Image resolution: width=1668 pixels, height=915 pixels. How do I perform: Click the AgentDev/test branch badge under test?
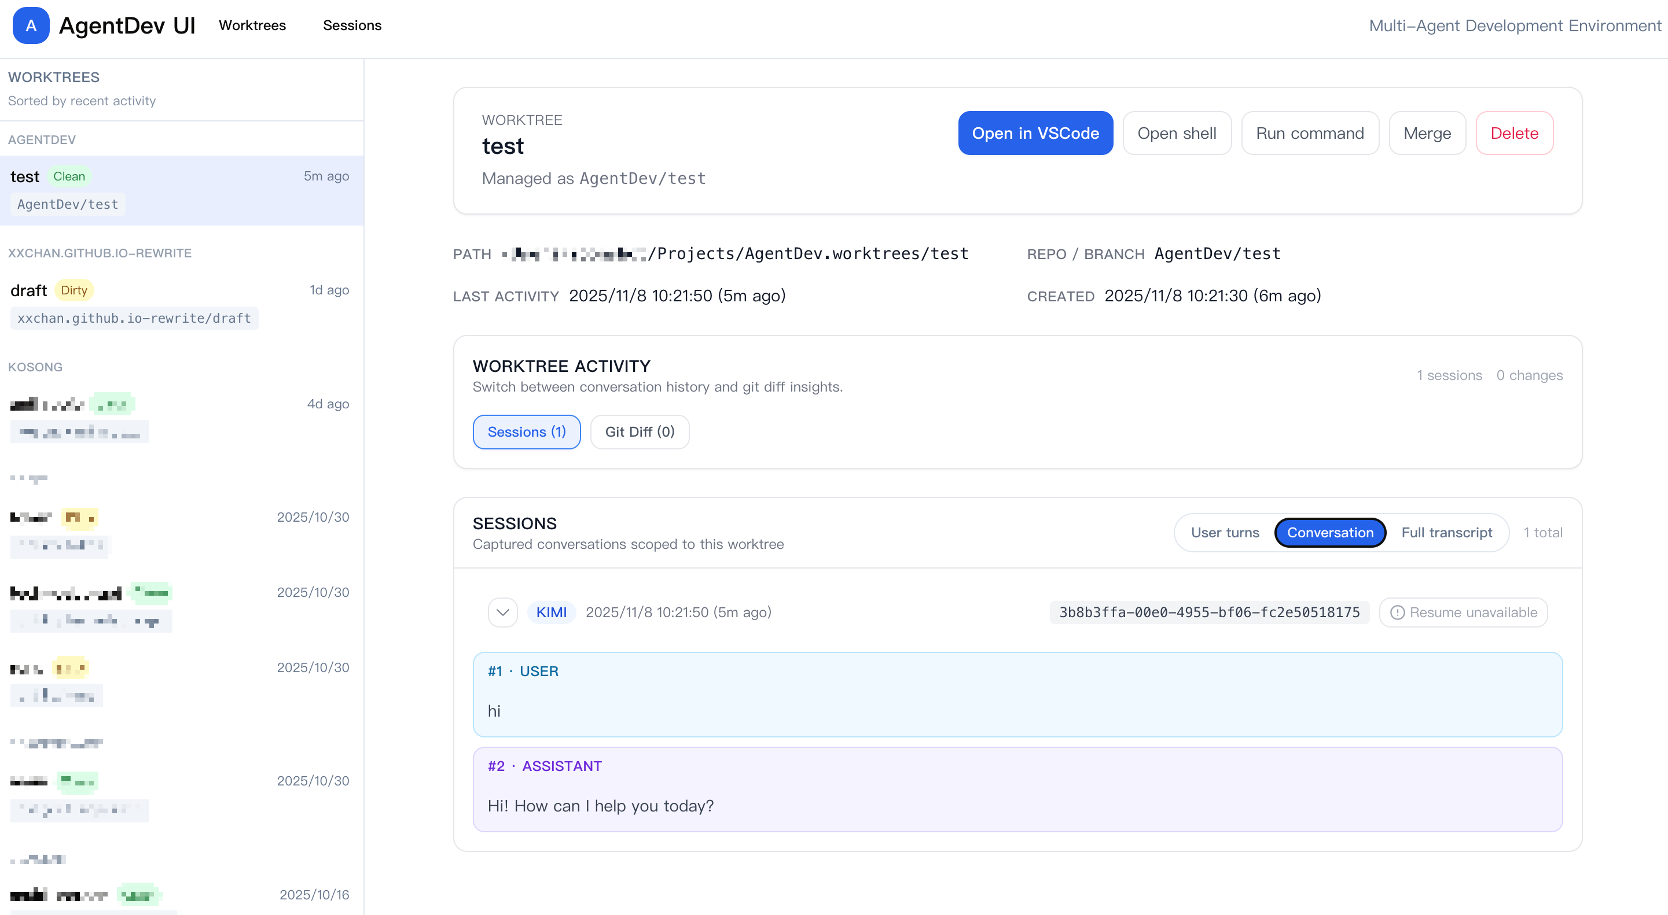(x=67, y=204)
